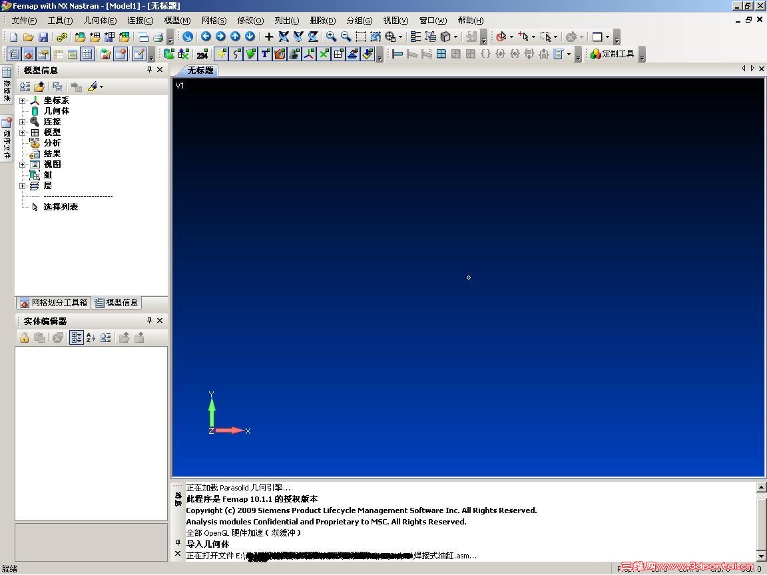Click the 234 node ID display icon
Image resolution: width=767 pixels, height=575 pixels.
202,55
